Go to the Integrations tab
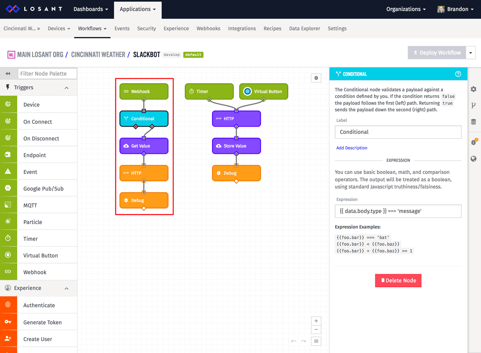Screen dimensions: 481x353 pos(242,28)
